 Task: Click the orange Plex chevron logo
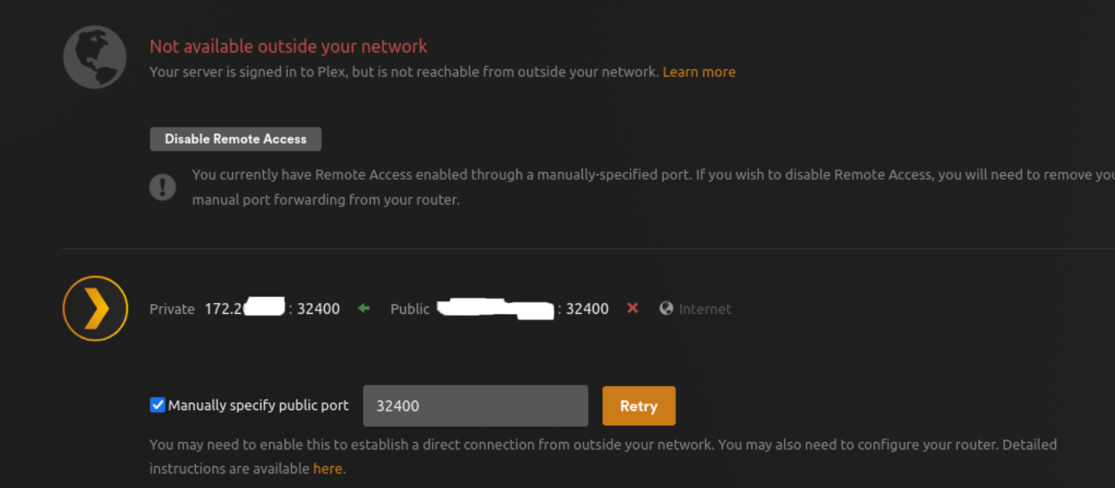[95, 309]
